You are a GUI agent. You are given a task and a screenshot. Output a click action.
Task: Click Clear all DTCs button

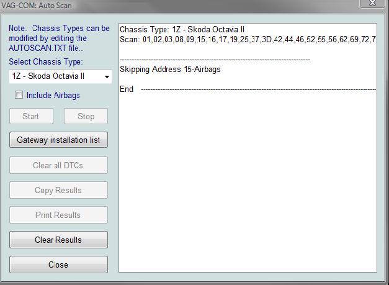[x=58, y=165]
